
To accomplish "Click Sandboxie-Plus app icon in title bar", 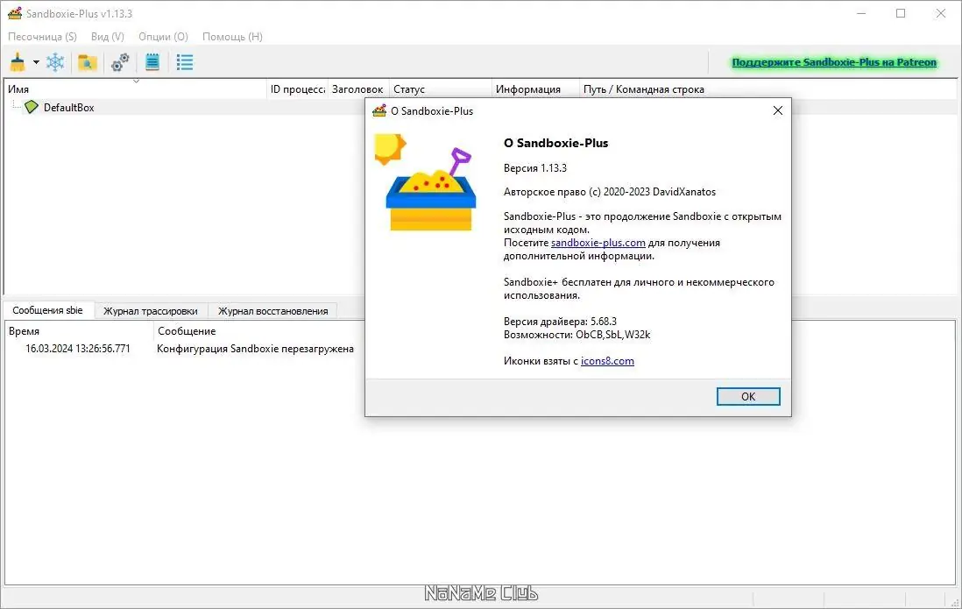I will point(15,13).
